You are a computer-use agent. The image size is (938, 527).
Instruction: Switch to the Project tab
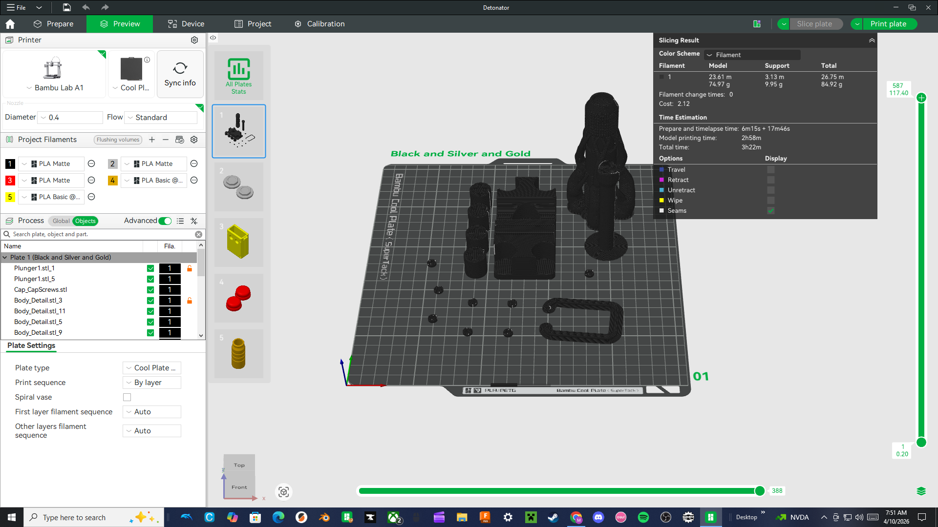(253, 24)
